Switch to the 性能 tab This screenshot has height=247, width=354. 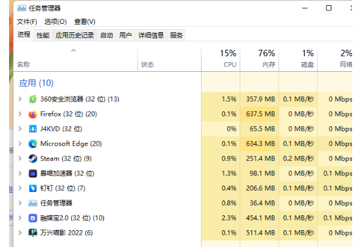43,36
